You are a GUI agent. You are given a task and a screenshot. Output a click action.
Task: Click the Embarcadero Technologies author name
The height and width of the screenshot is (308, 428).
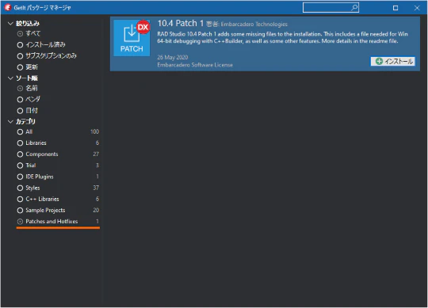pos(254,25)
